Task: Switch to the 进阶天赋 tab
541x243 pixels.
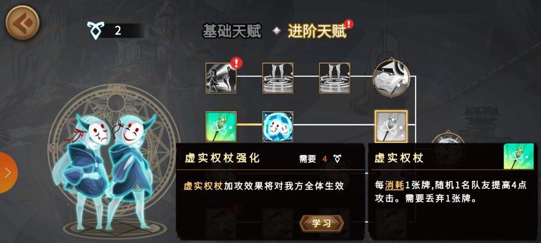Action: (x=317, y=32)
